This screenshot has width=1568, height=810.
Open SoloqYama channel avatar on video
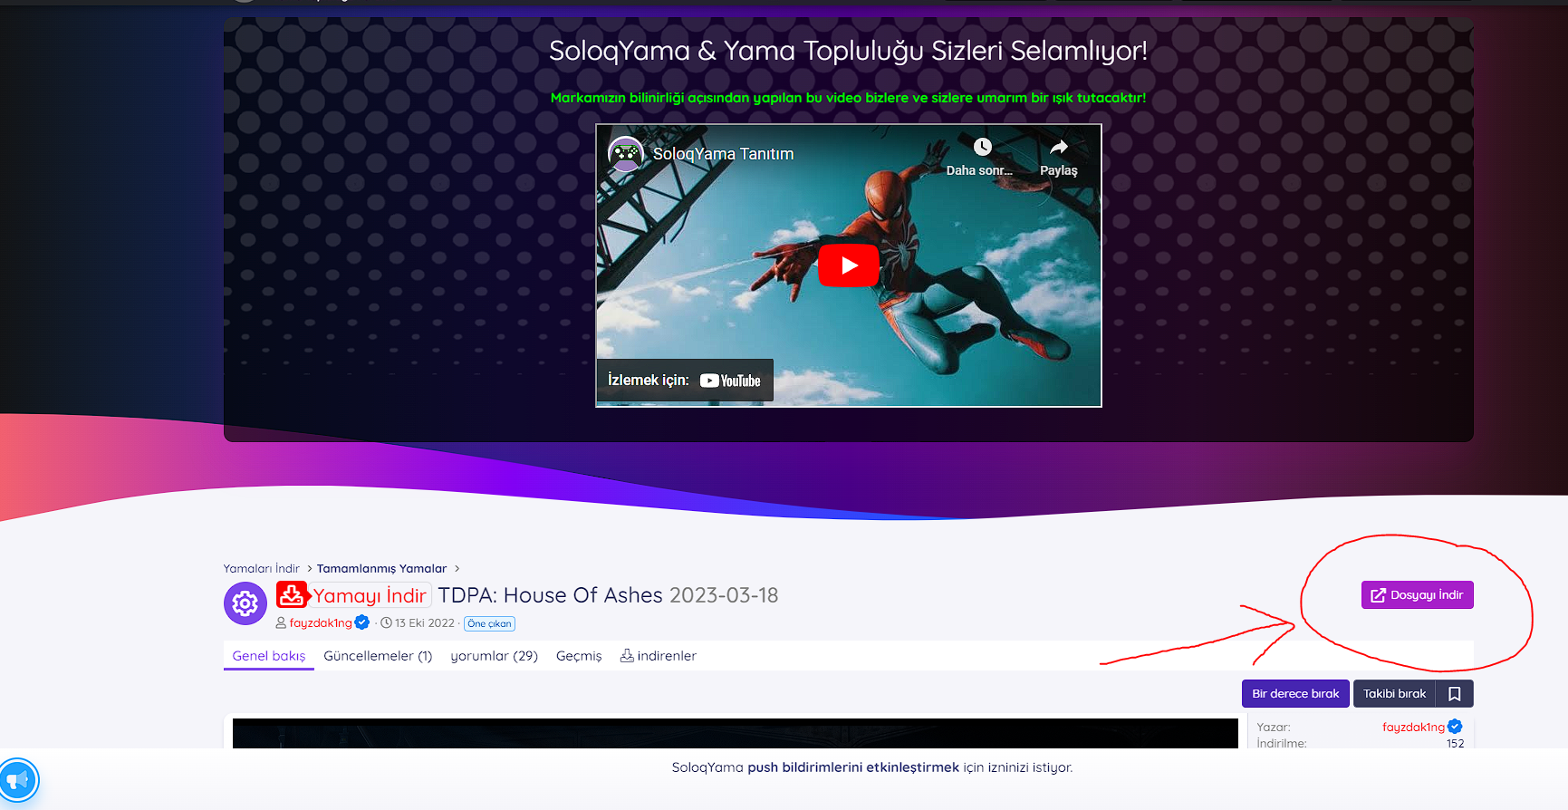point(626,154)
